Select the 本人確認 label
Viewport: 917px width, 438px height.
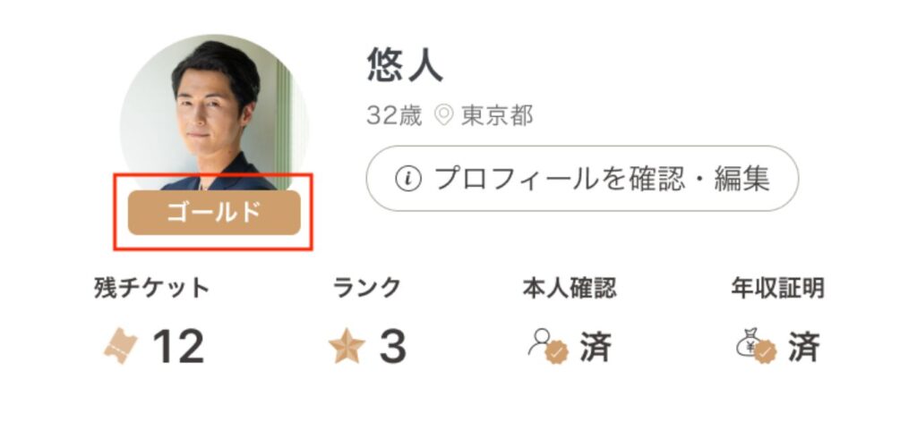[x=570, y=288]
